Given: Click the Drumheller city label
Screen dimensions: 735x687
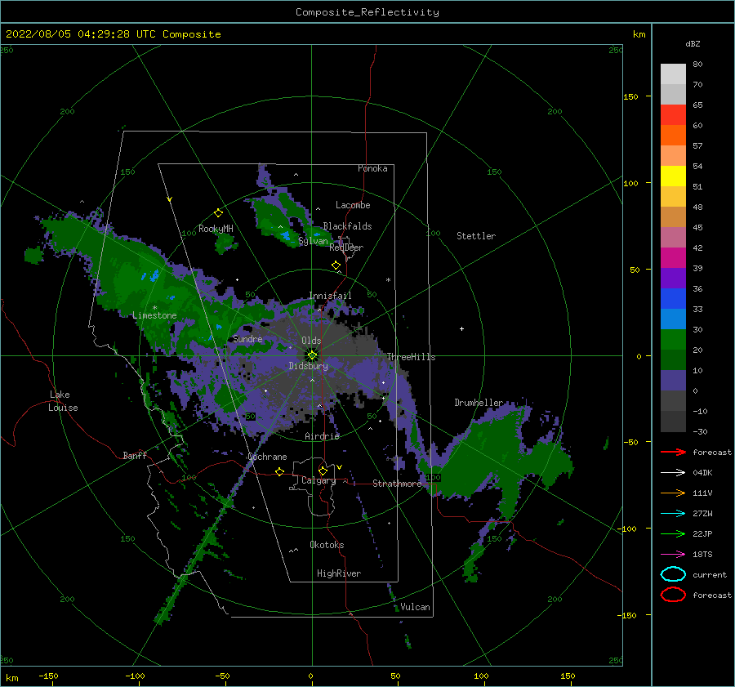Looking at the screenshot, I should (479, 403).
